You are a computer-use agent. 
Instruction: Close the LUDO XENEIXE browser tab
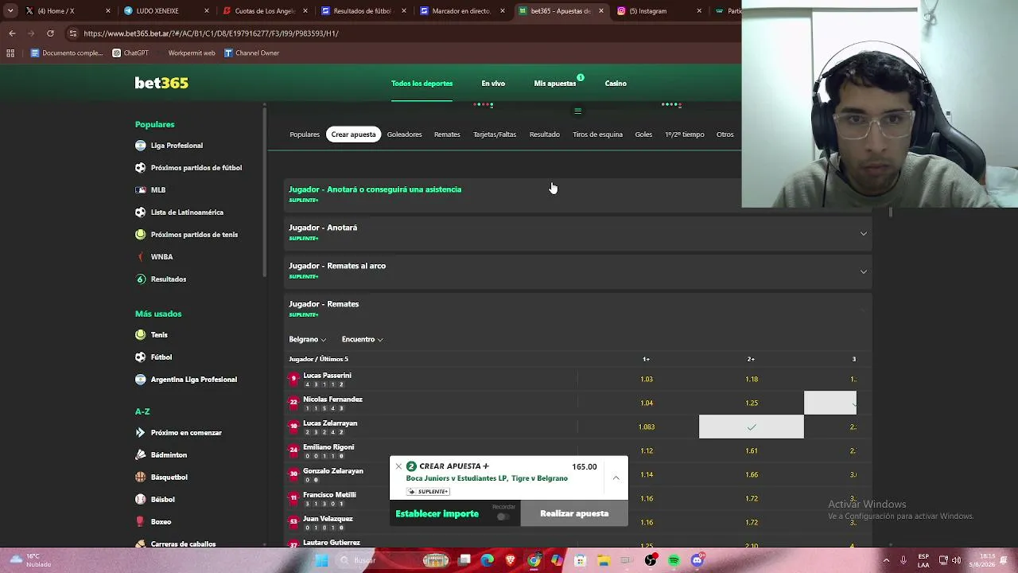[x=208, y=11]
